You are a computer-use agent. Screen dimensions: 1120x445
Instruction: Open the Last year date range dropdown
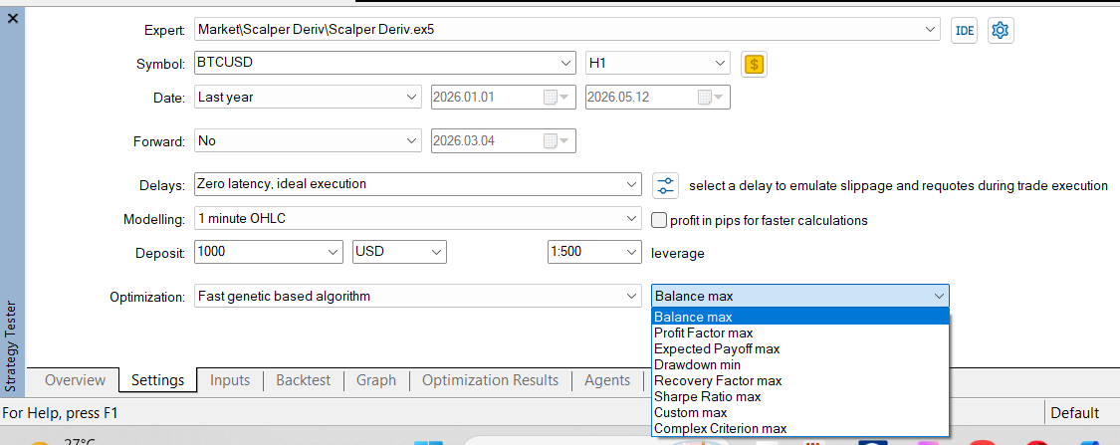[x=411, y=98]
